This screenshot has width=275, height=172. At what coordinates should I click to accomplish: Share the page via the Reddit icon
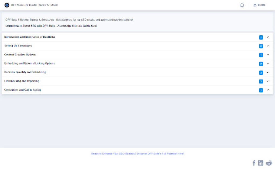(x=269, y=163)
